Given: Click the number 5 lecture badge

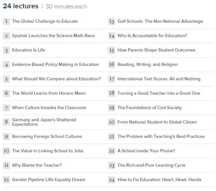Looking at the screenshot, I should [x=6, y=79].
